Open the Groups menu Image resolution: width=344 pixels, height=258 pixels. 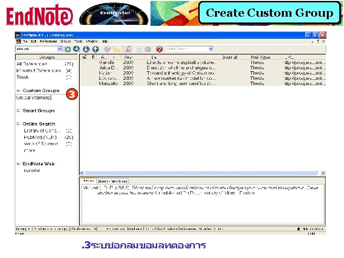click(65, 41)
